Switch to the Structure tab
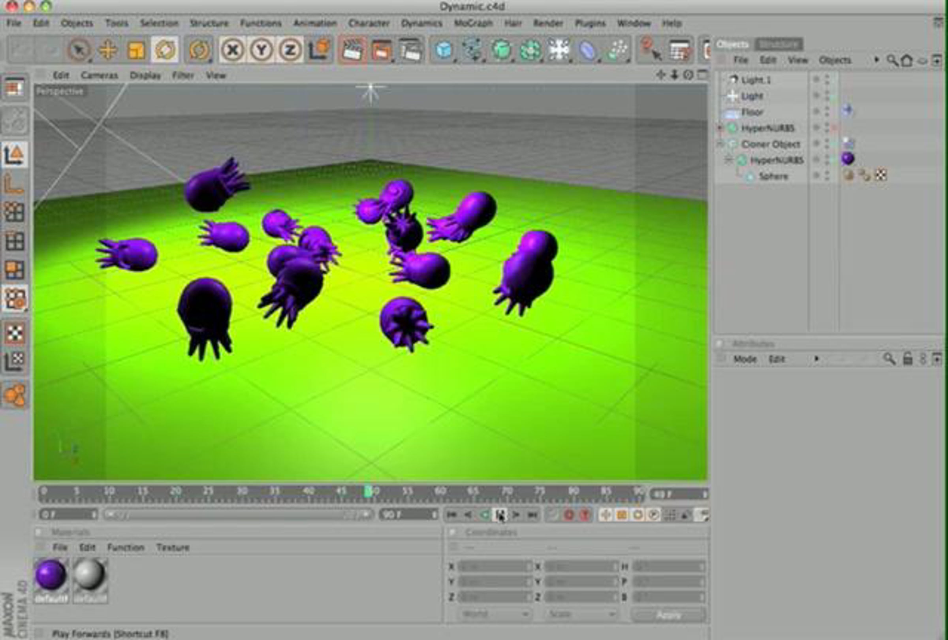The image size is (948, 640). 779,44
